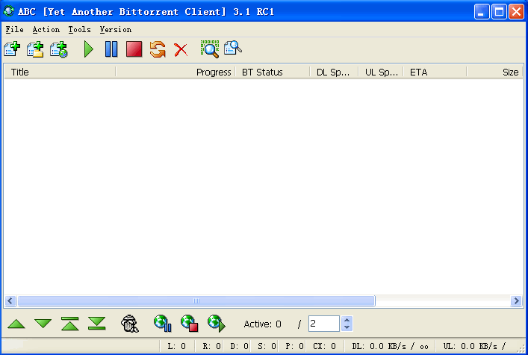Remove torrent with red X icon

(x=181, y=50)
